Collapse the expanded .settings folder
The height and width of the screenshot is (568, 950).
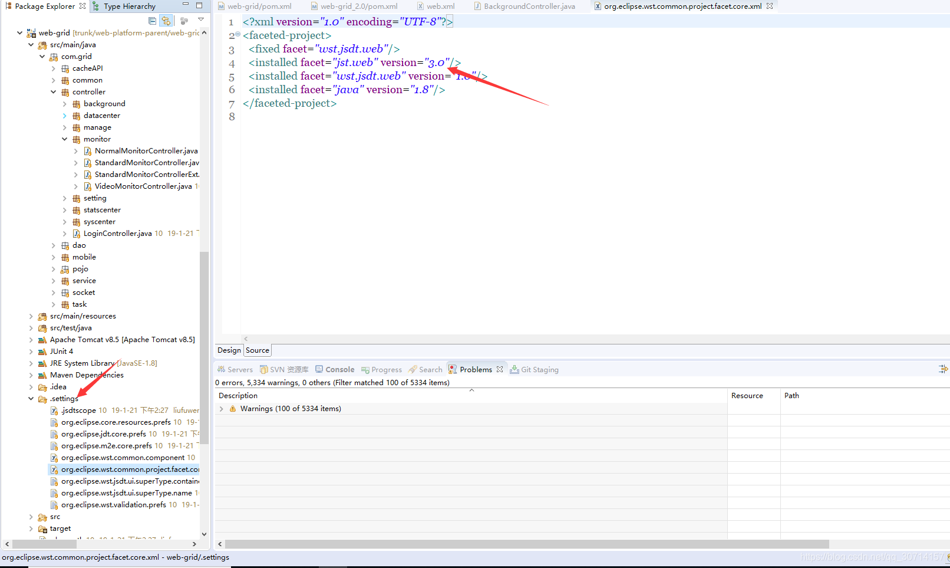click(x=31, y=398)
